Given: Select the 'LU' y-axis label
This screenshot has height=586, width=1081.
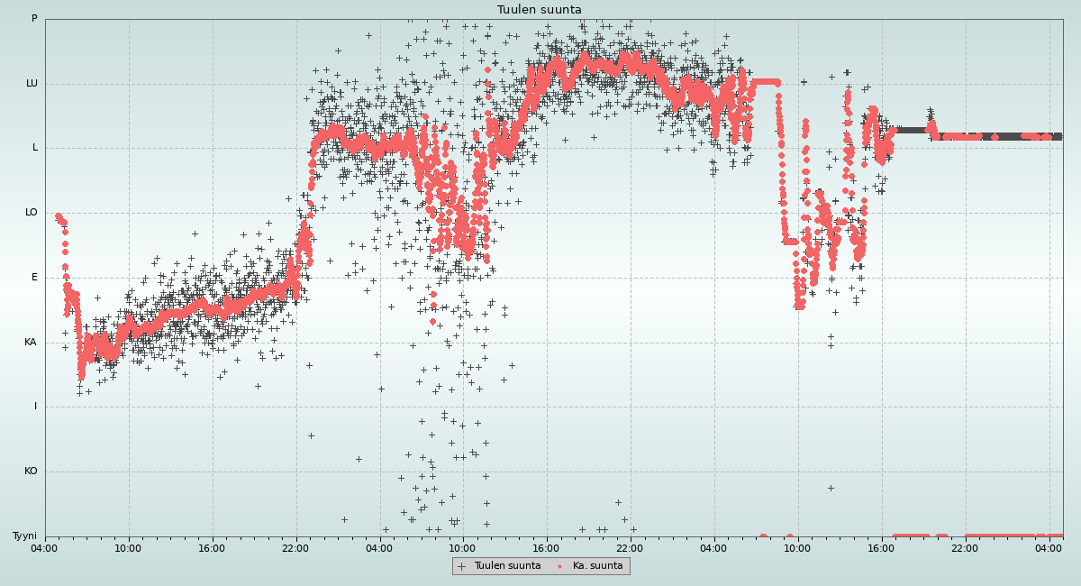Looking at the screenshot, I should point(32,84).
